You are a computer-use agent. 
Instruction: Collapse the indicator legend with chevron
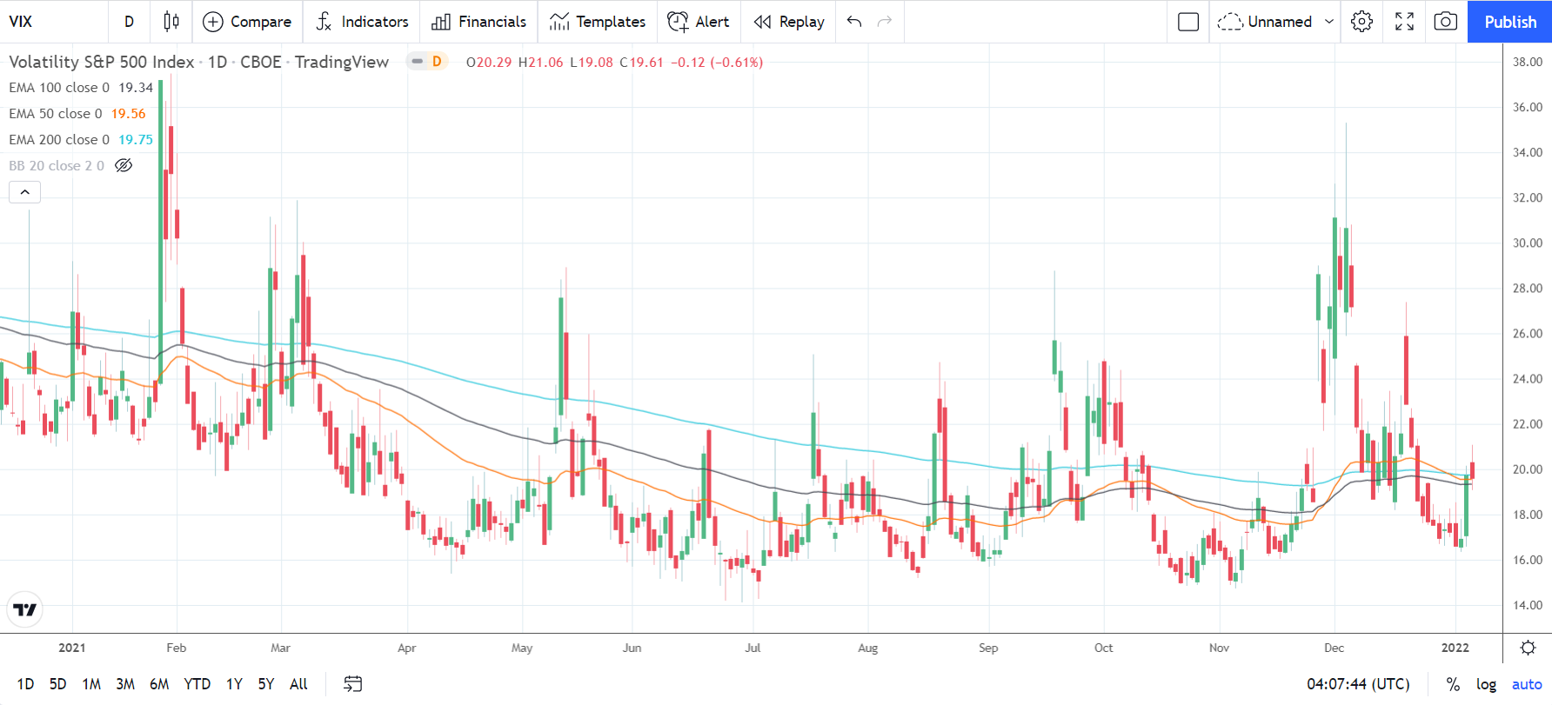point(25,192)
